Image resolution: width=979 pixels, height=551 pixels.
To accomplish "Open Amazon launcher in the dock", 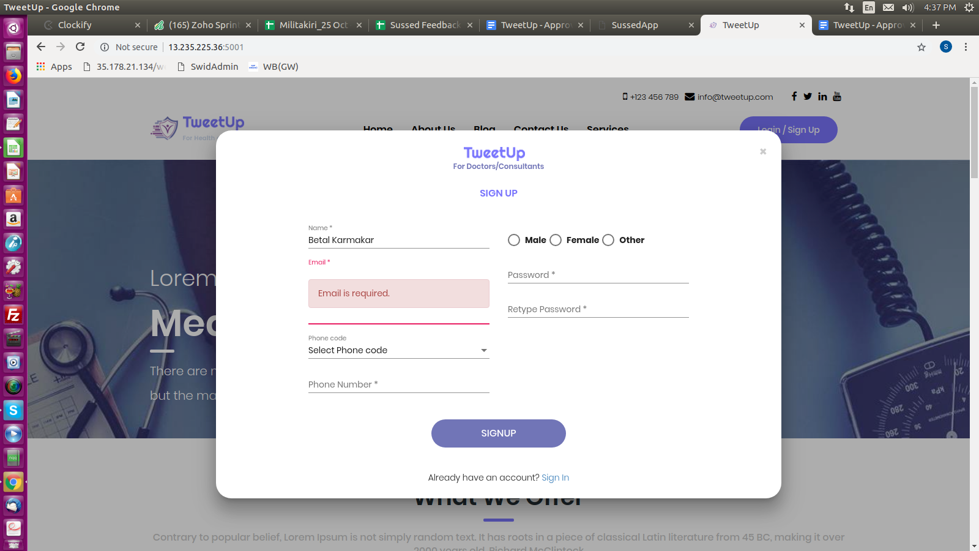I will [13, 219].
